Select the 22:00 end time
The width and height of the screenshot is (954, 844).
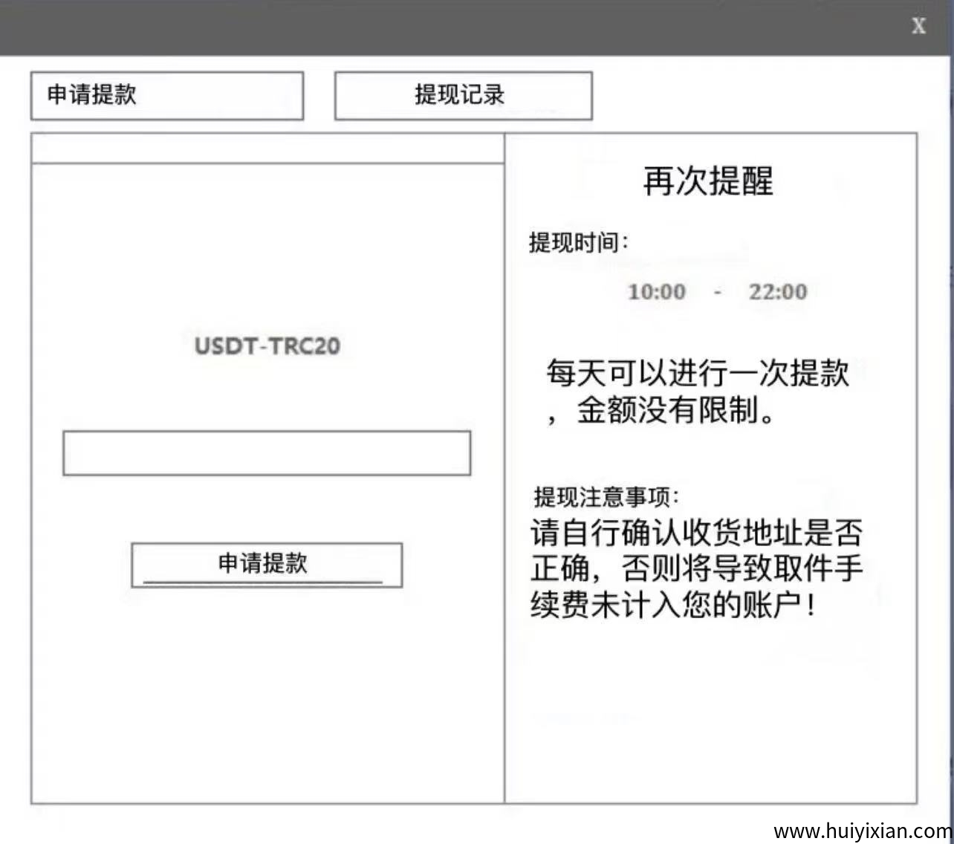(x=777, y=292)
